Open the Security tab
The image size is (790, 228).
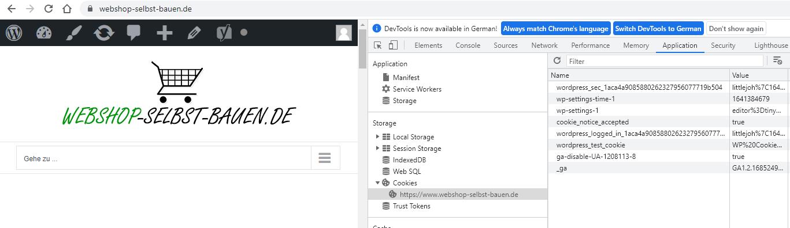click(x=723, y=45)
